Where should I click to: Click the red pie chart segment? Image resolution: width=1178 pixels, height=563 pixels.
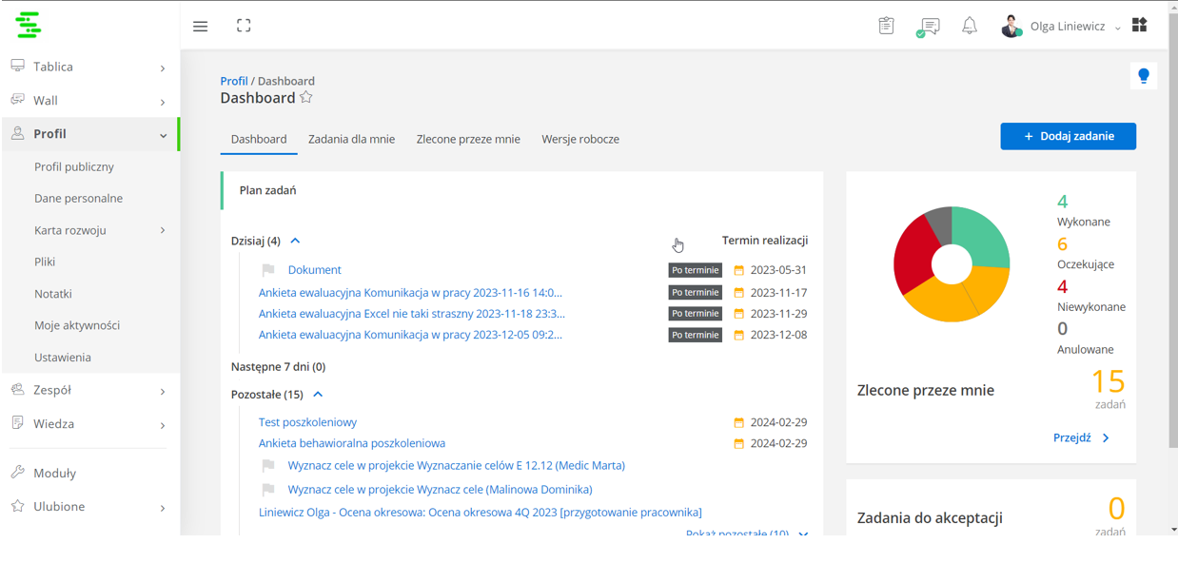point(913,255)
